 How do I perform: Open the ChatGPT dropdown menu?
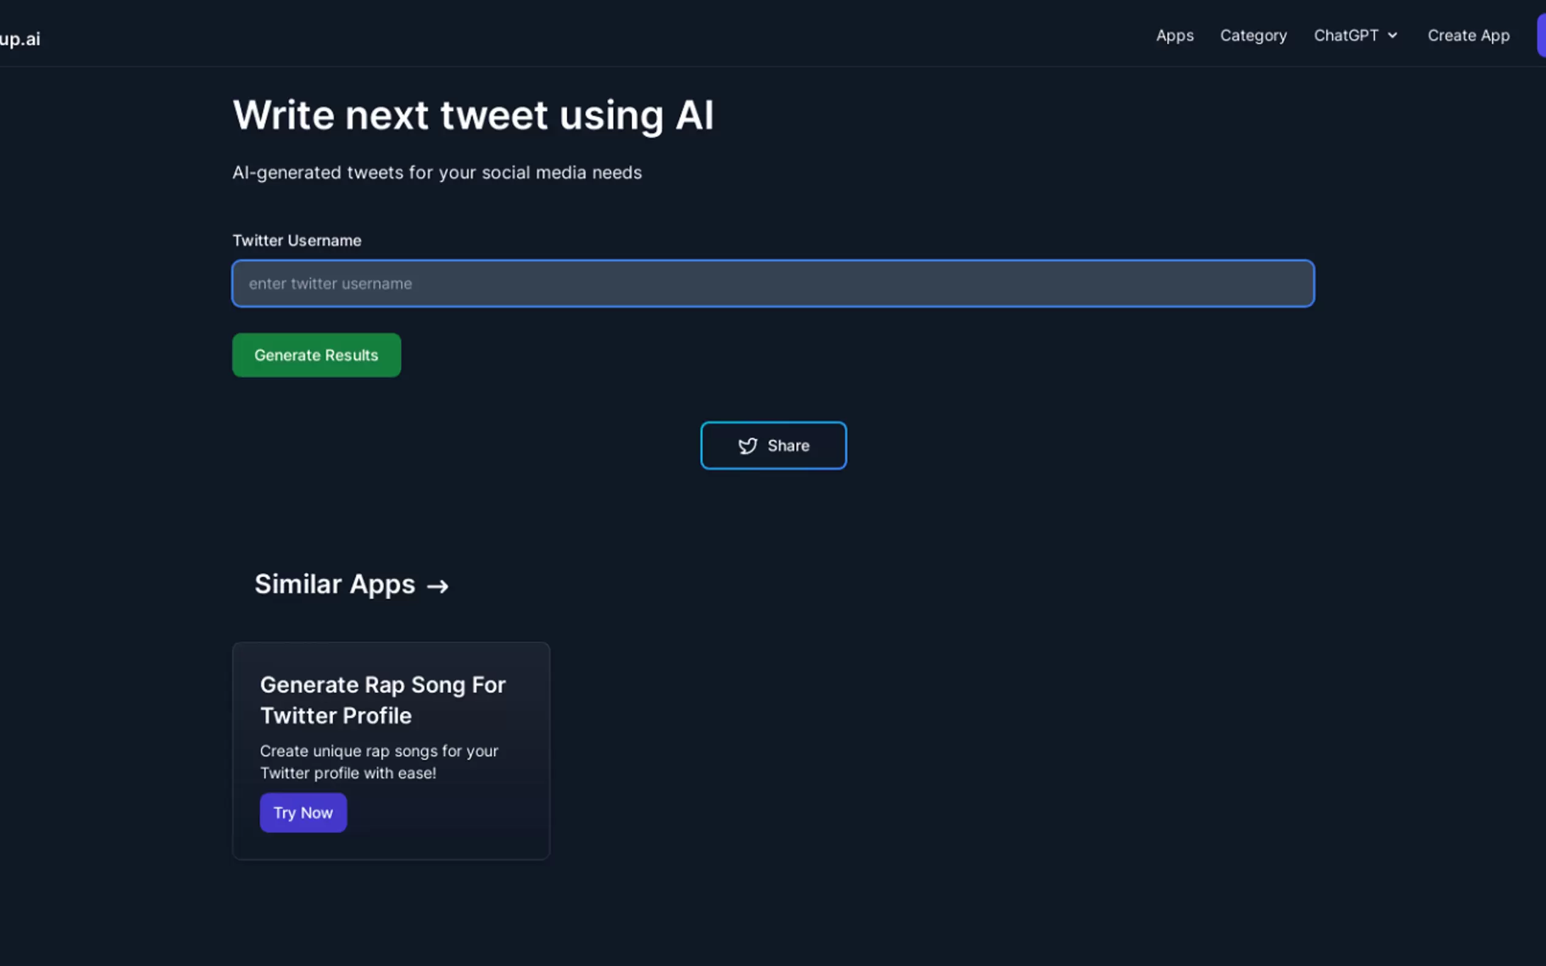coord(1347,36)
